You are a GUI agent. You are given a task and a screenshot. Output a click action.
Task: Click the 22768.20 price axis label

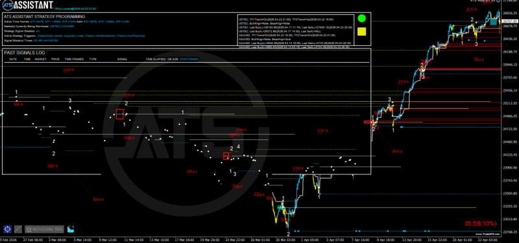(510, 232)
